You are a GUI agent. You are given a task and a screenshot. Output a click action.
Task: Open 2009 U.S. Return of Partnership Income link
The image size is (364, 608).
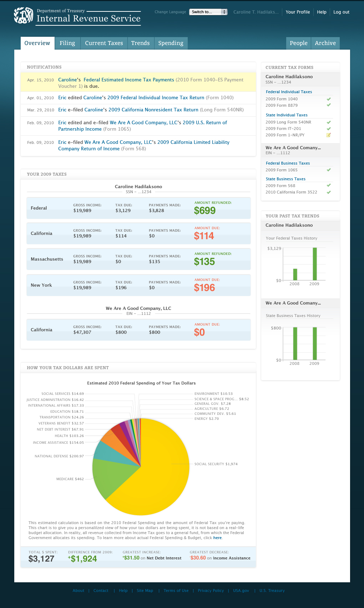(x=143, y=126)
